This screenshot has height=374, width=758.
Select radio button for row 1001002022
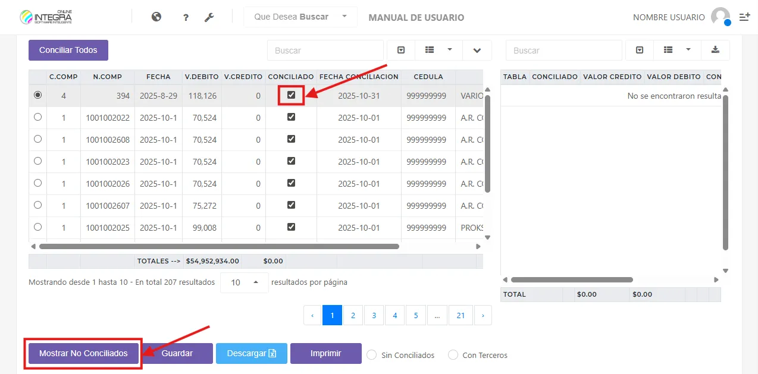pos(38,117)
